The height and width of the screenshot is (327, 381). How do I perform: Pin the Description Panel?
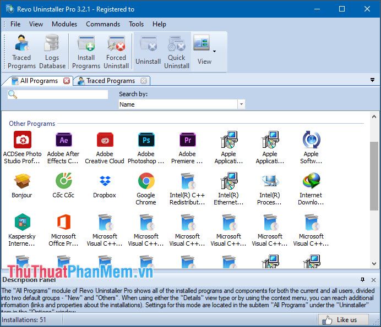pyautogui.click(x=362, y=280)
